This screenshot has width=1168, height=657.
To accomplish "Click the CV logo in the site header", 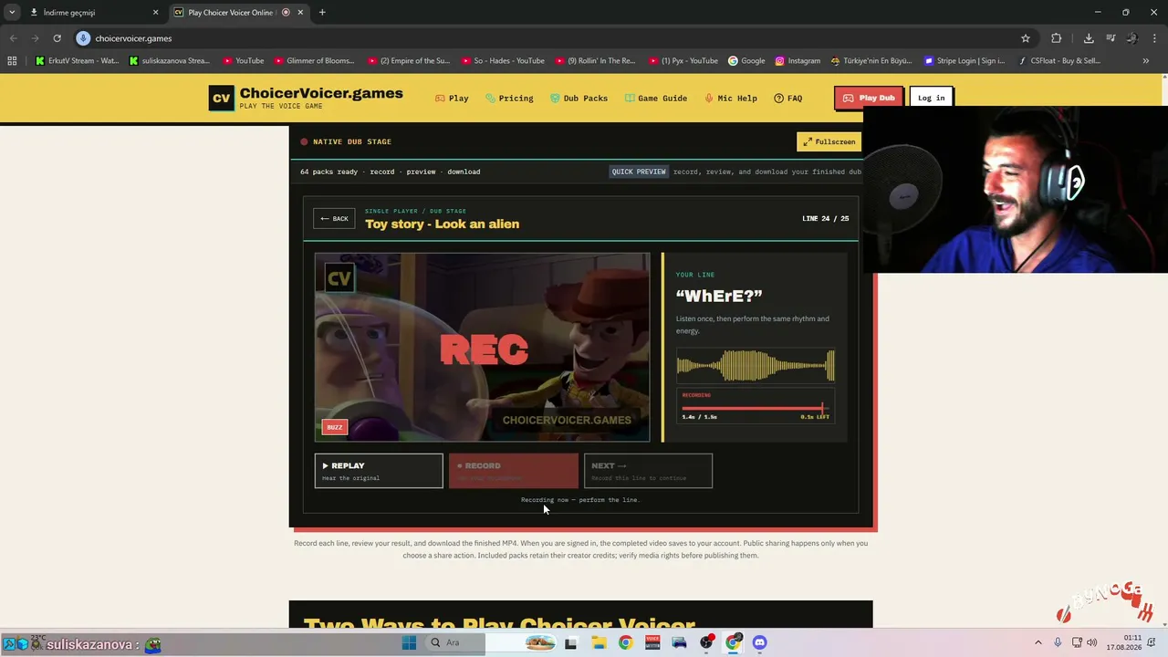I will click(x=221, y=98).
